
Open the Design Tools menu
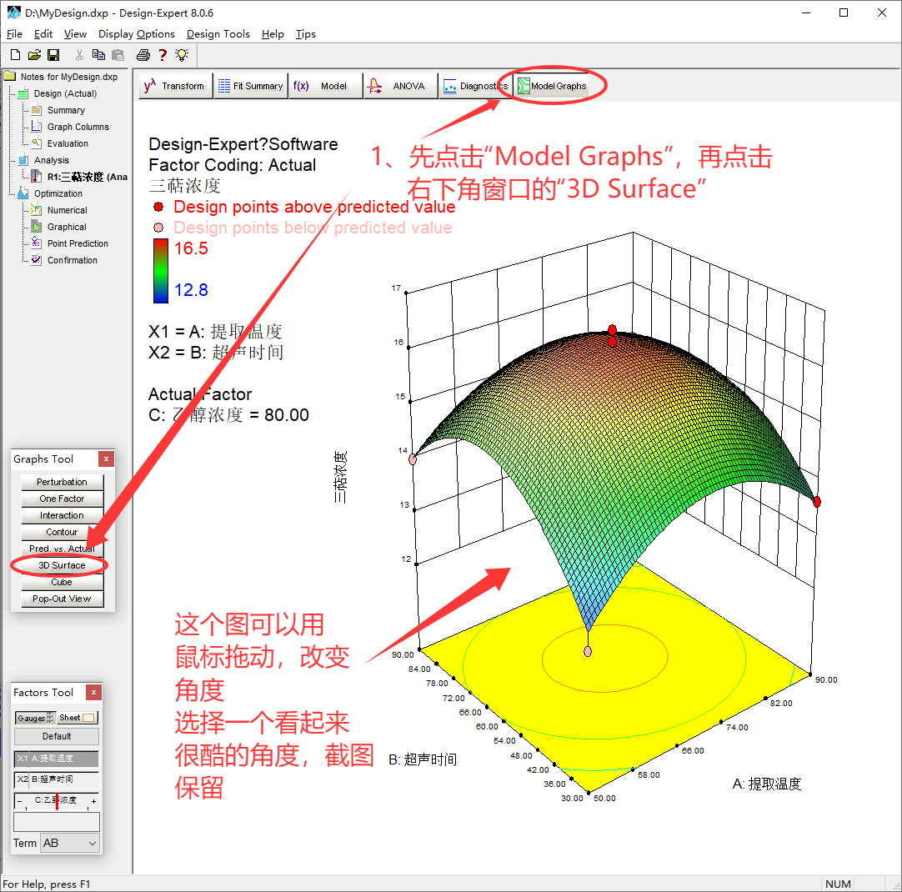pos(218,34)
